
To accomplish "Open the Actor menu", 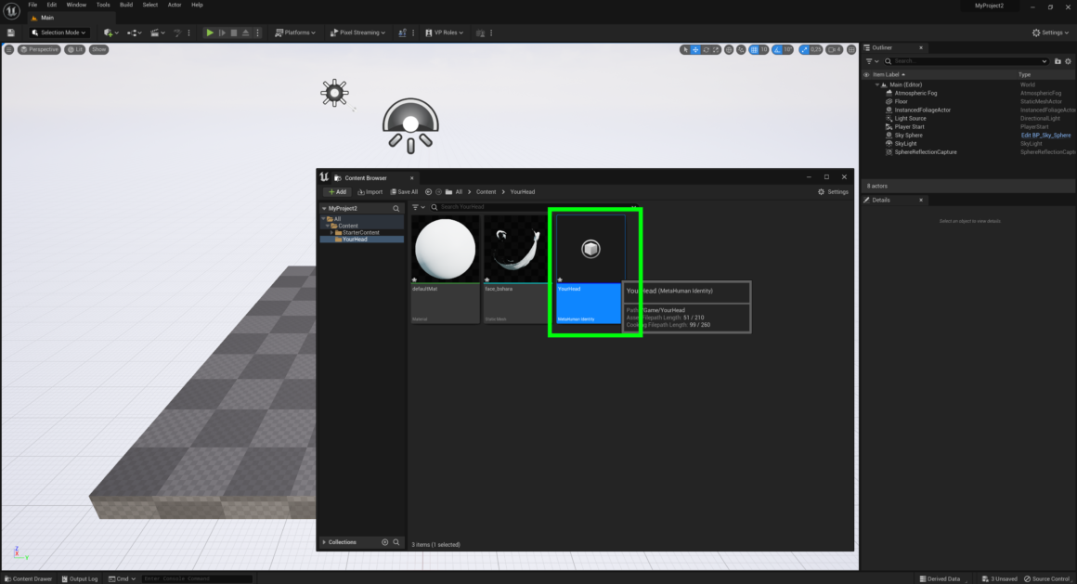I will coord(175,5).
